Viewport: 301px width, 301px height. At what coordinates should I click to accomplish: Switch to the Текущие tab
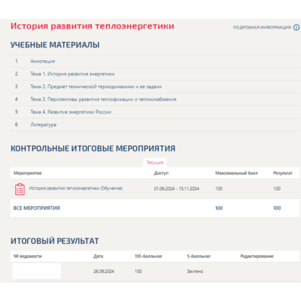pyautogui.click(x=155, y=163)
